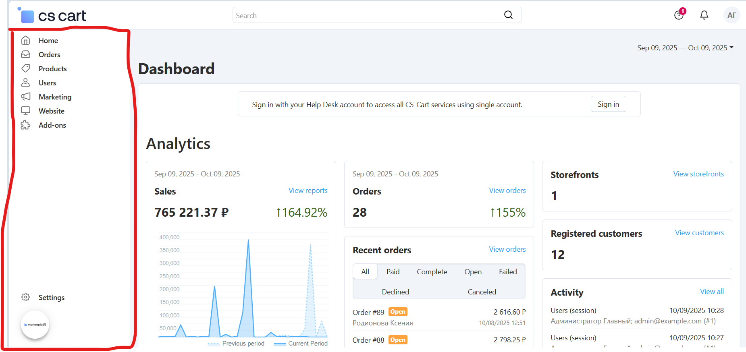Select the Complete orders tab
The image size is (746, 352).
432,272
